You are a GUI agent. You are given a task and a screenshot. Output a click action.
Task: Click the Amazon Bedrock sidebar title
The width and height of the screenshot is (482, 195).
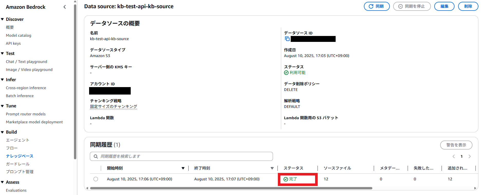pyautogui.click(x=26, y=7)
